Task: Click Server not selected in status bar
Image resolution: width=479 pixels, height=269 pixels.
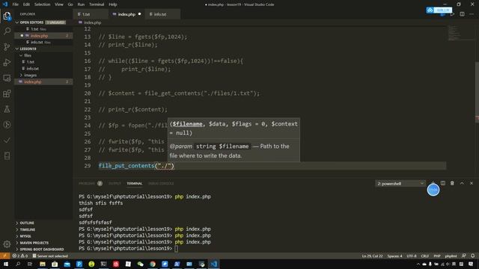Action: pyautogui.click(x=50, y=256)
